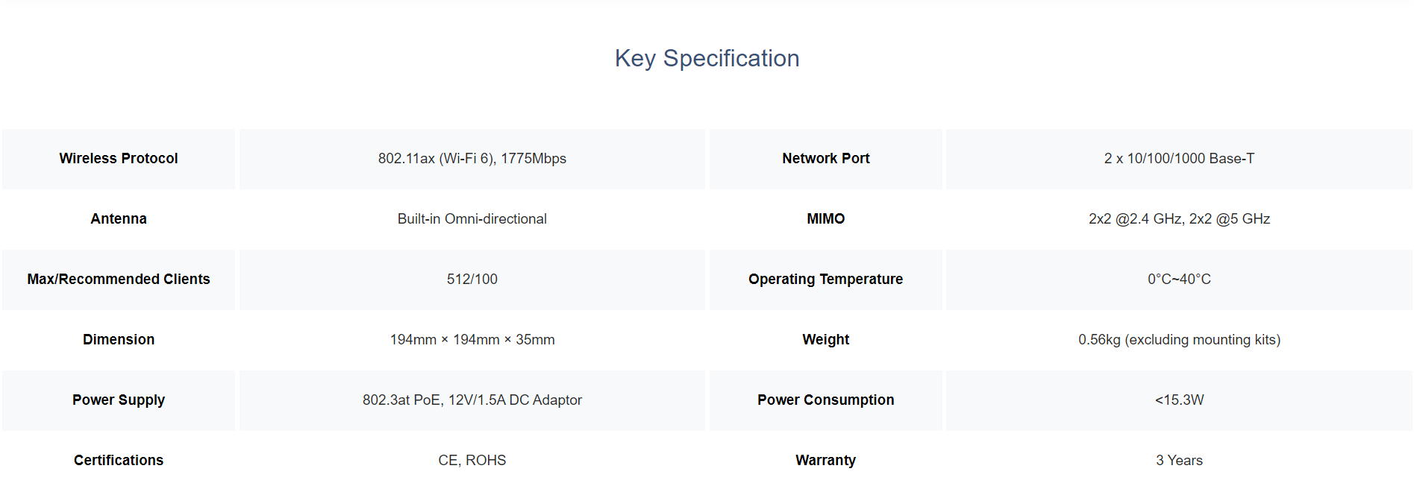
Task: Select the Dimension label
Action: [x=119, y=340]
